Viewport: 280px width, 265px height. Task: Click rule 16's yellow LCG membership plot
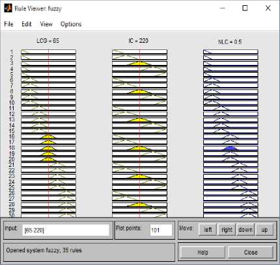(x=49, y=136)
